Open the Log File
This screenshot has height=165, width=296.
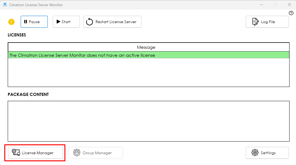coord(267,22)
